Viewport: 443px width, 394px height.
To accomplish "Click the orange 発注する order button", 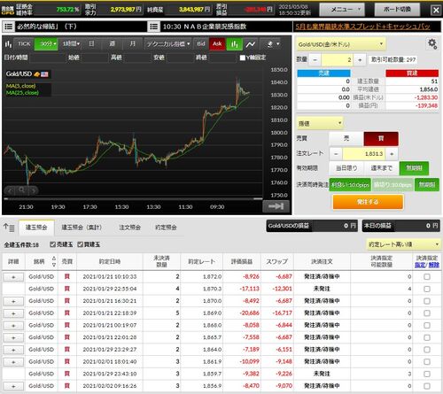I will pyautogui.click(x=368, y=202).
